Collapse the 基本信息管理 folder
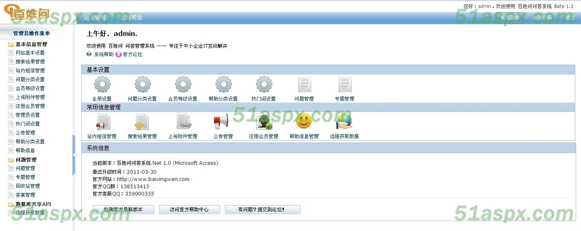581x231 pixels. pyautogui.click(x=11, y=44)
